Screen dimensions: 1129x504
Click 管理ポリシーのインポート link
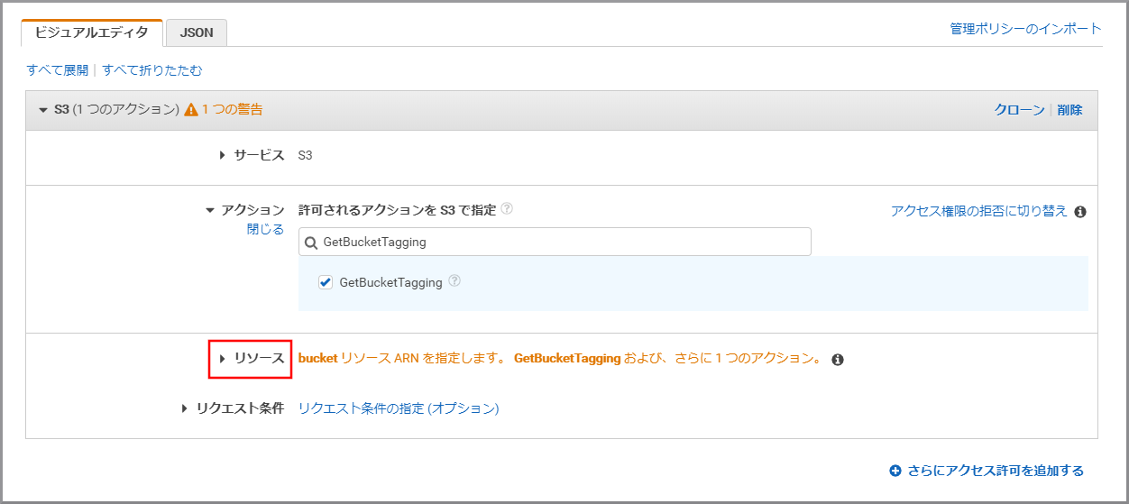pos(1025,29)
